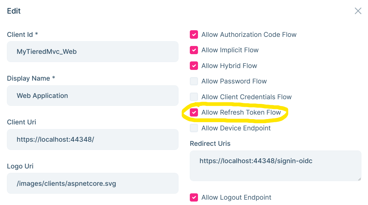Click the Client Id field containing MyTieredMvc_Web
The width and height of the screenshot is (368, 205).
point(92,52)
